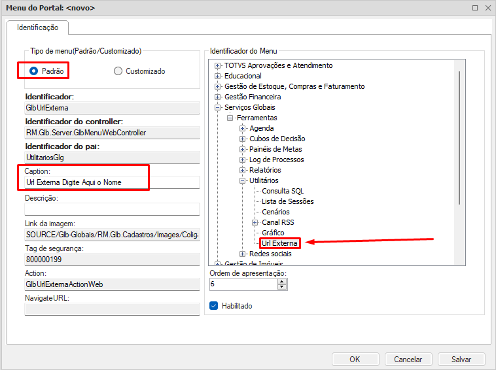Collapse the Serviços Globais node

(x=217, y=107)
